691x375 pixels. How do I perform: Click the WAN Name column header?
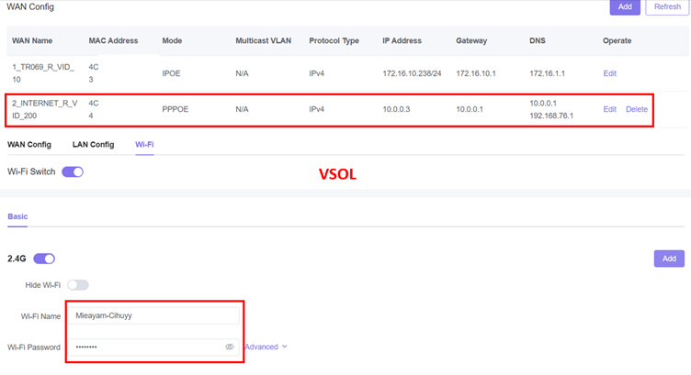(31, 41)
